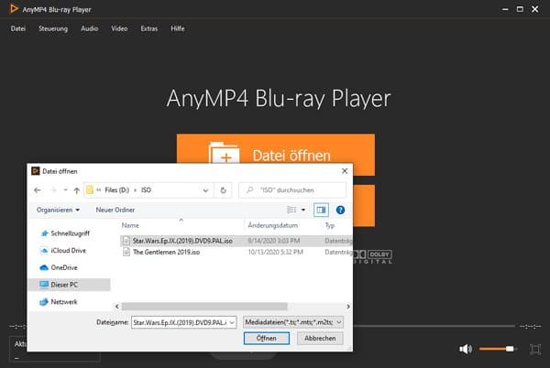
Task: Open the Extras menu
Action: pos(149,28)
